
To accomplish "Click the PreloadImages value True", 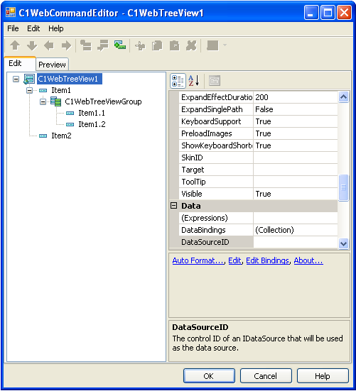I will pos(296,133).
